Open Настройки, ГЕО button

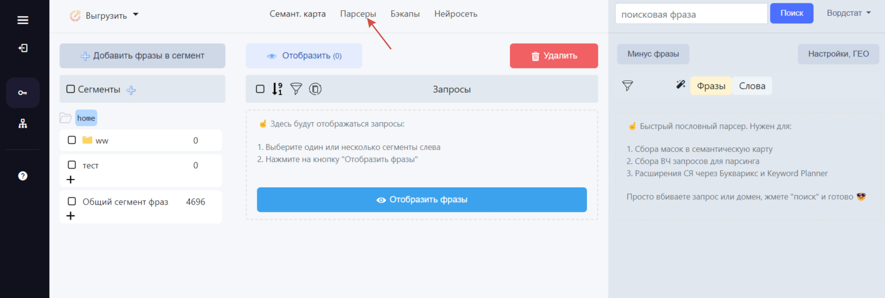(x=838, y=54)
